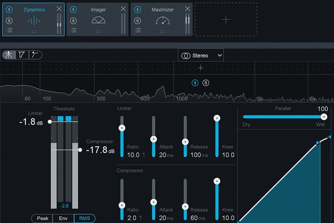Open the Stereo channel mode dropdown
This screenshot has height=223, width=334.
coord(201,56)
